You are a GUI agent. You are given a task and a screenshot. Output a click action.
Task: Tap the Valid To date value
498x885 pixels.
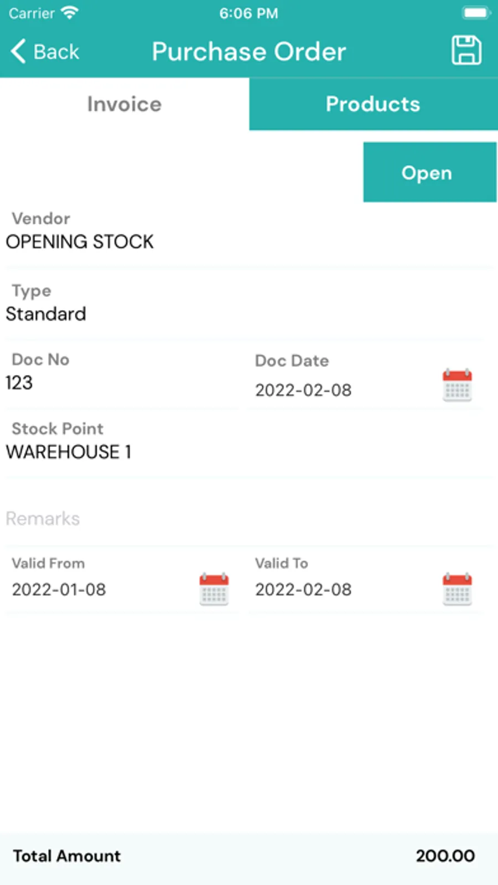click(x=303, y=589)
